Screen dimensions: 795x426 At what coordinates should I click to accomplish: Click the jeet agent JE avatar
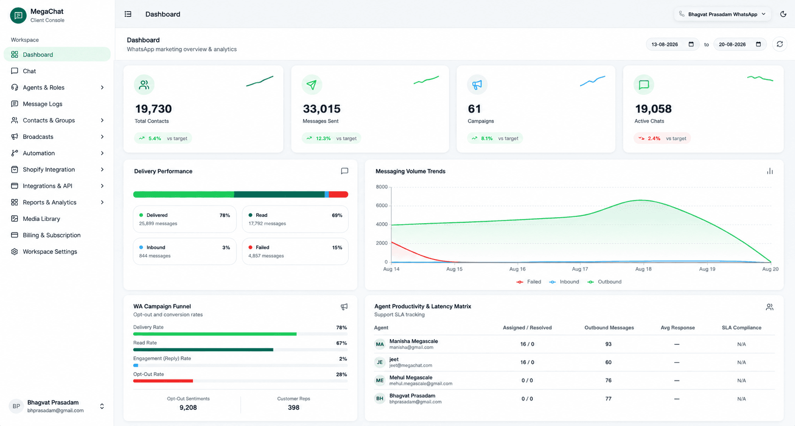(x=380, y=362)
